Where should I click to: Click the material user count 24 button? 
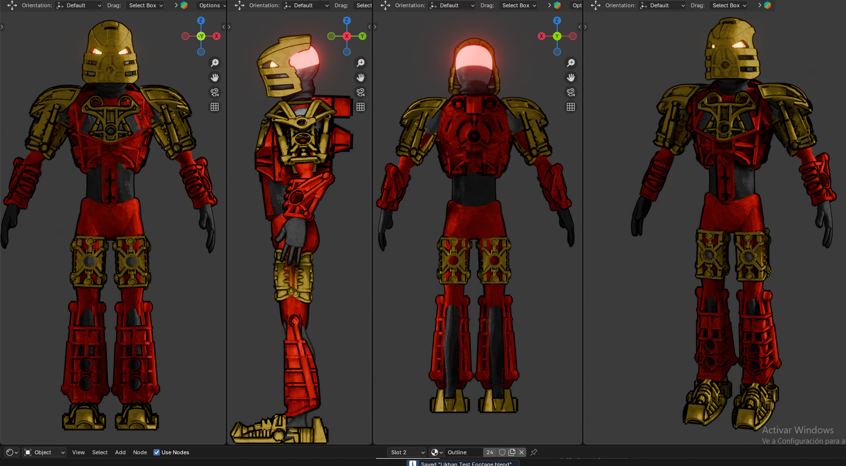tap(490, 452)
